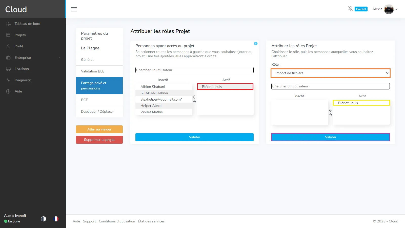Open Diagnostic in the sidebar
Image resolution: width=405 pixels, height=228 pixels.
pyautogui.click(x=23, y=80)
